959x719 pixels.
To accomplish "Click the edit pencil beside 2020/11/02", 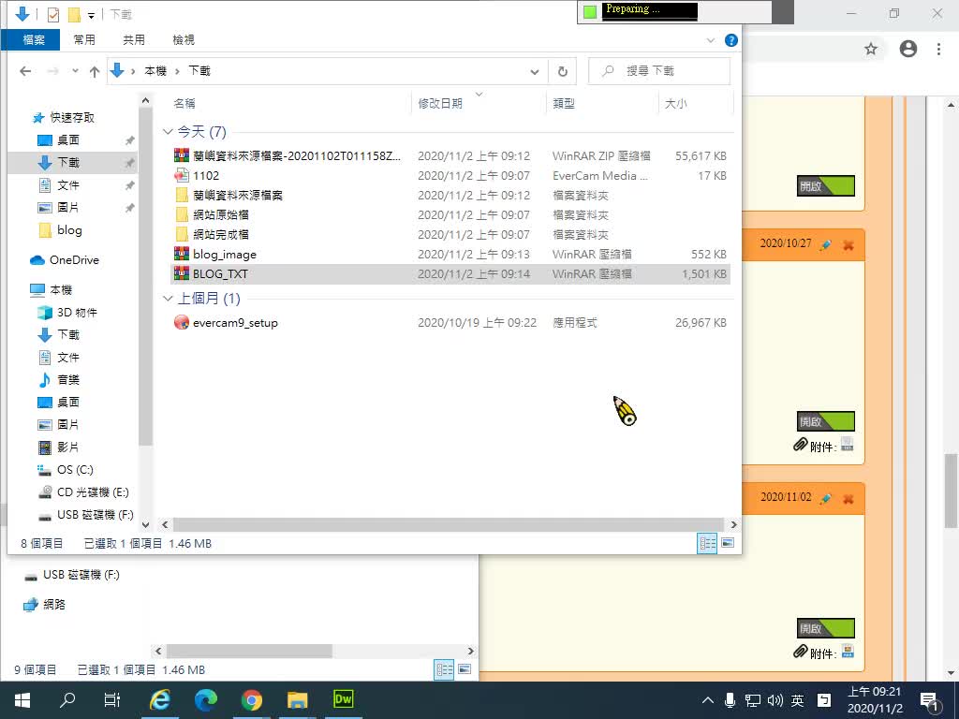I will point(826,498).
